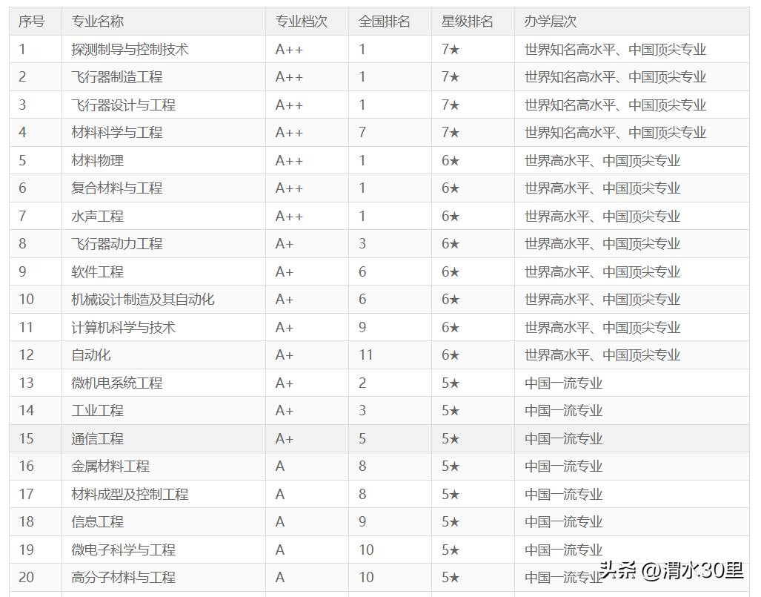Select the 软件工程 row name
Viewport: 761px width, 597px height.
[x=97, y=272]
